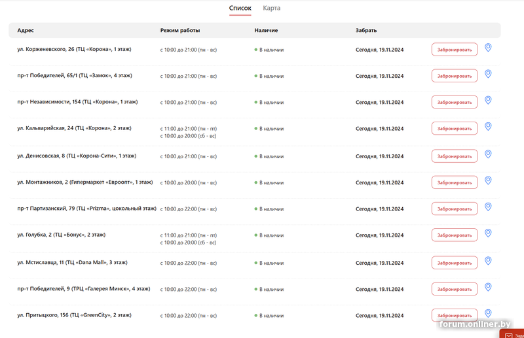The height and width of the screenshot is (338, 524).
Task: Show map pin for пр-т Независимости, 154
Action: (488, 101)
